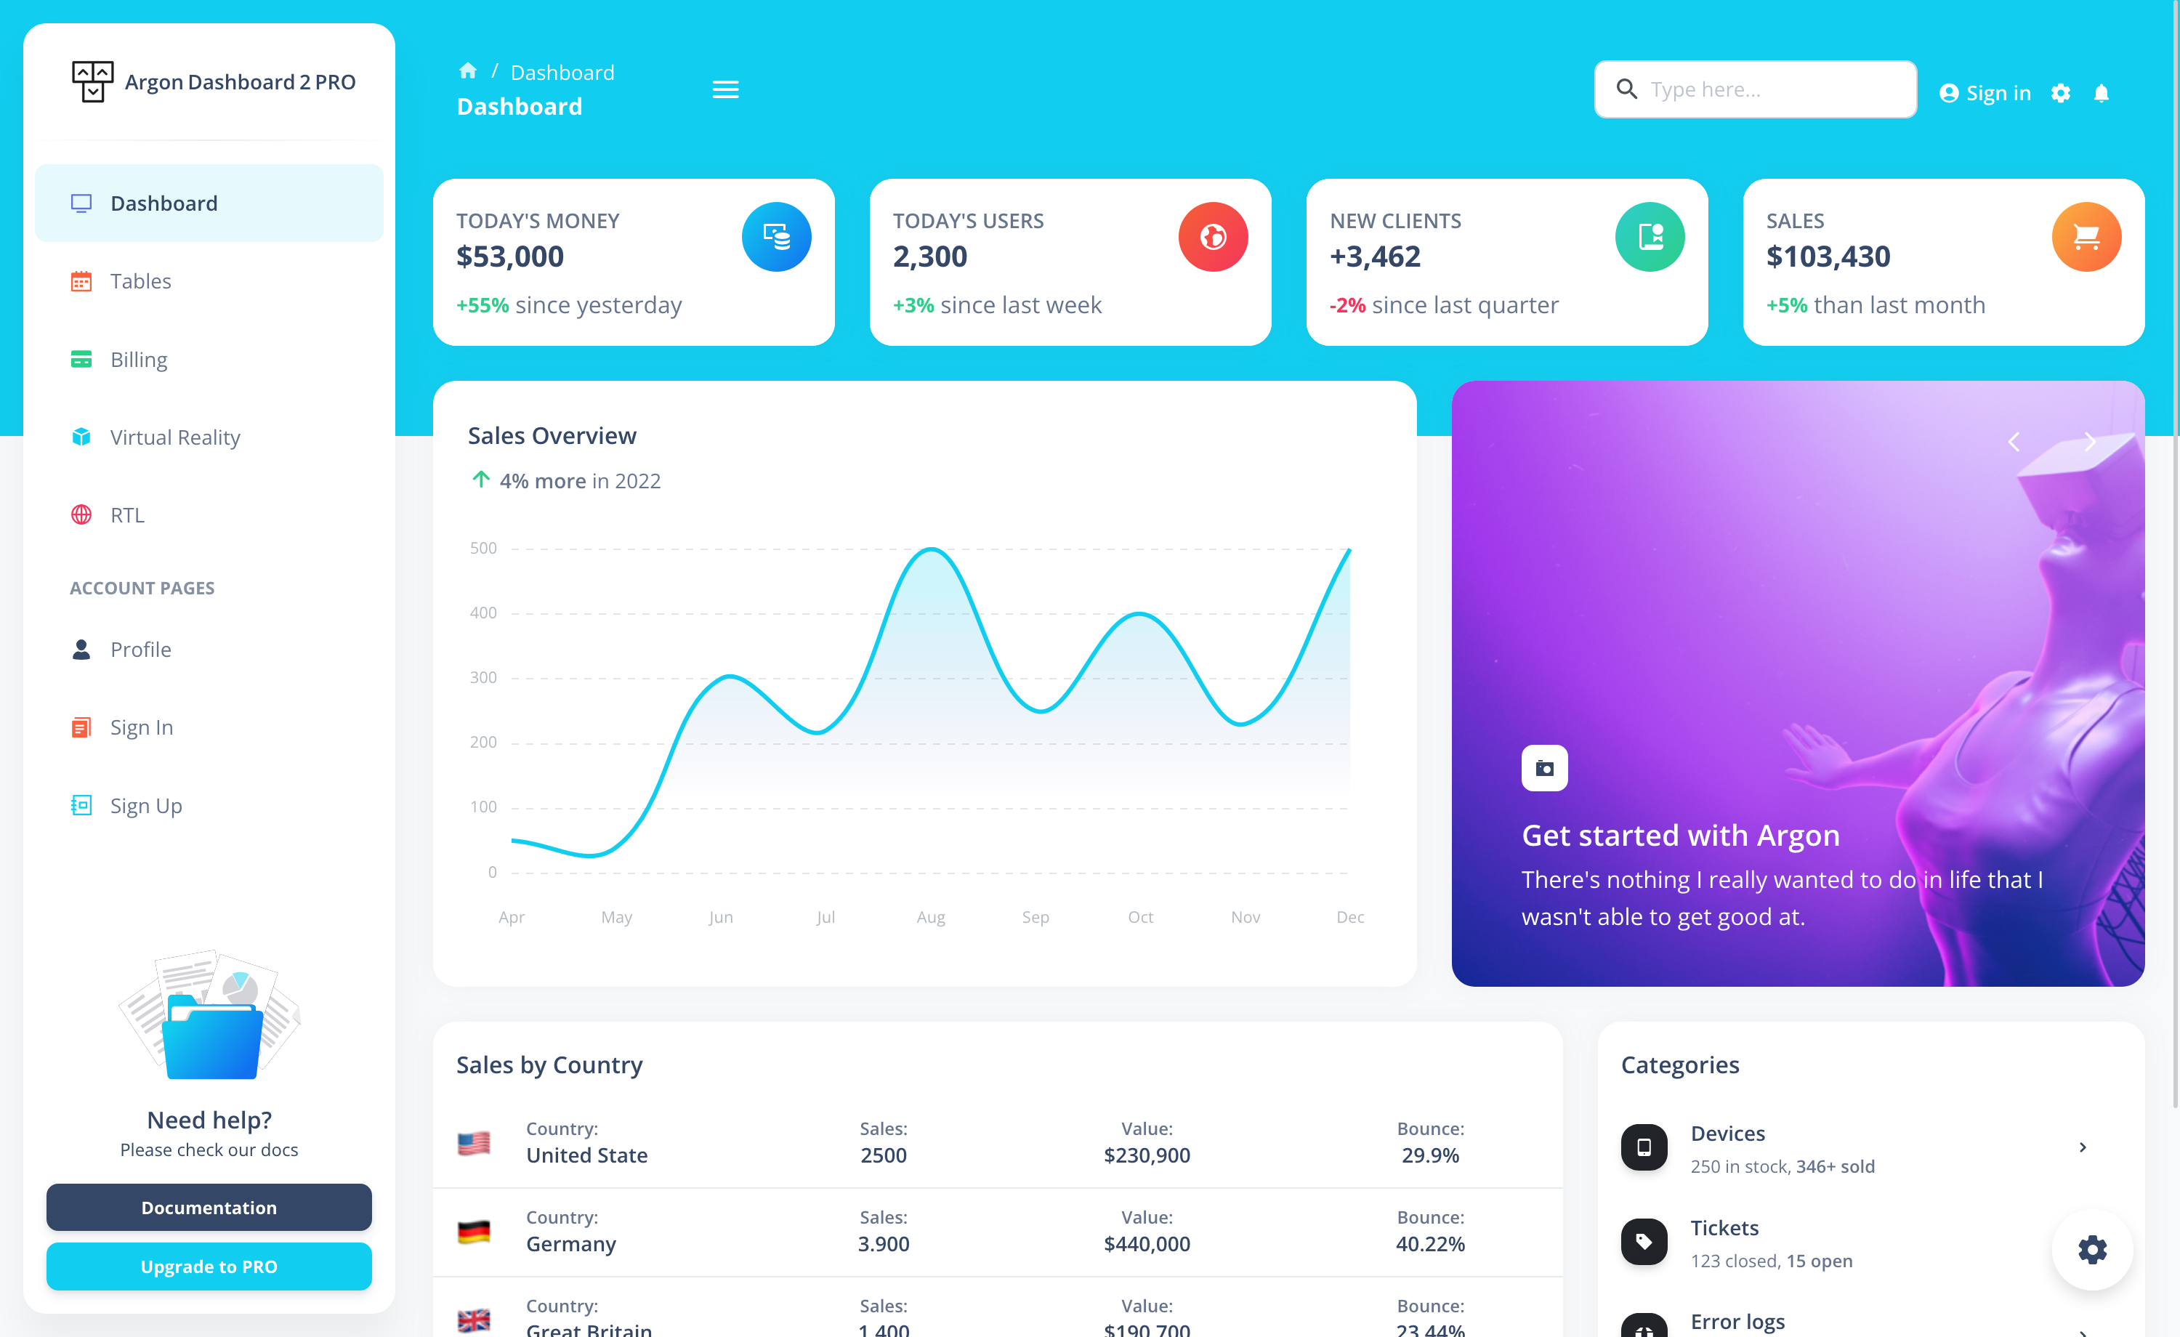2180x1337 pixels.
Task: Click the Billing icon in sidebar
Action: click(x=81, y=360)
